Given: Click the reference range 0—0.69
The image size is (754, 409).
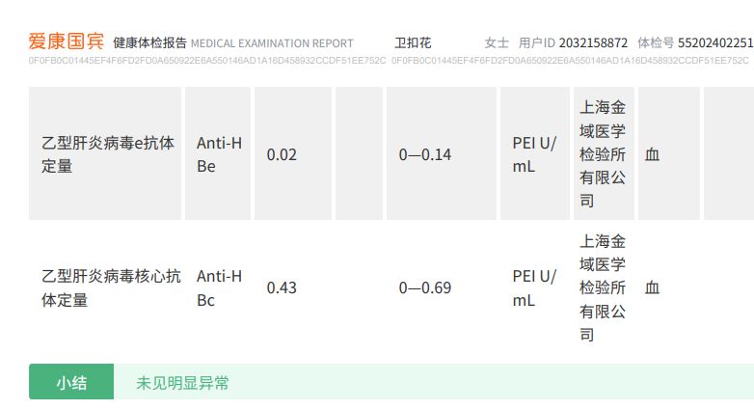Looking at the screenshot, I should point(425,287).
